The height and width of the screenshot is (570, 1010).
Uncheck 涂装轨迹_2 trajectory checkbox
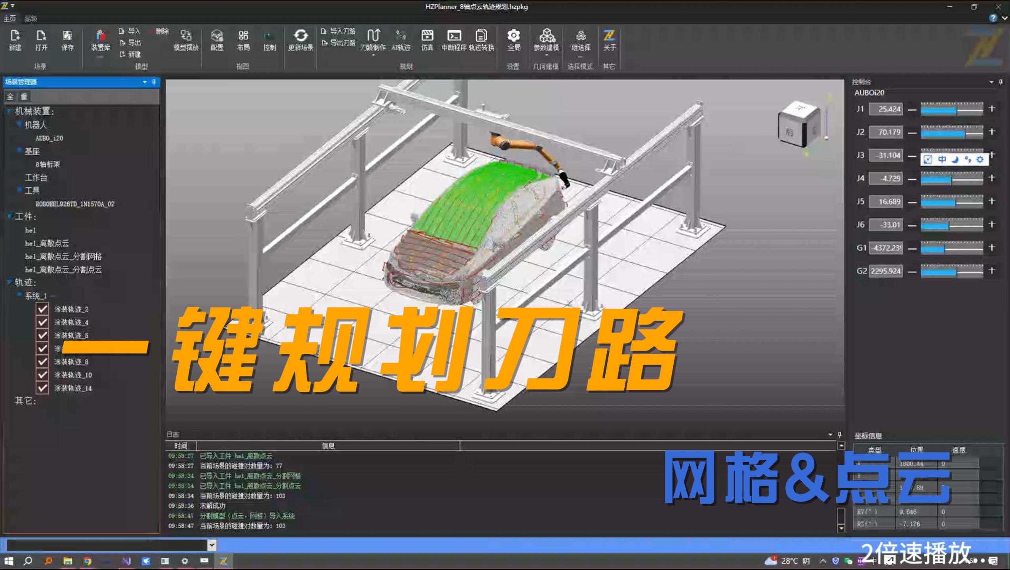tap(42, 309)
